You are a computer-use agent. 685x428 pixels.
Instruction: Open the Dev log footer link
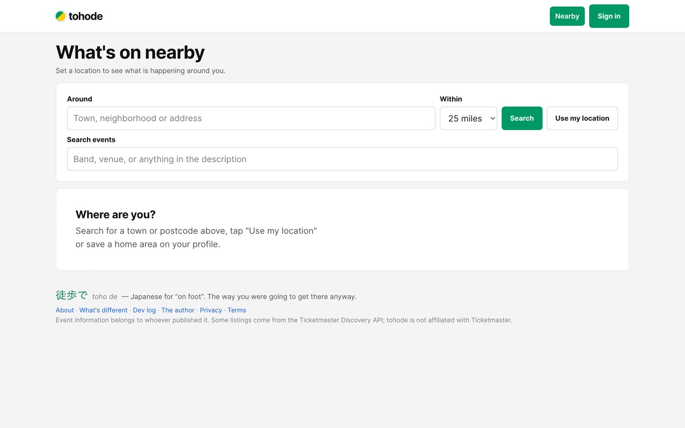pos(144,310)
